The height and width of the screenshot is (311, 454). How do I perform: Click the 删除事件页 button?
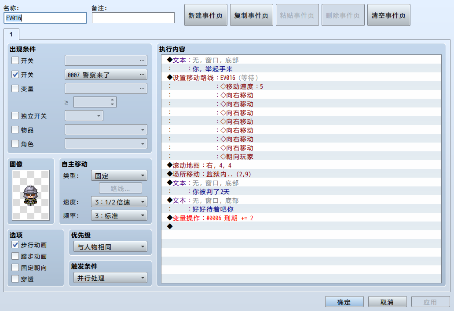[x=343, y=15]
